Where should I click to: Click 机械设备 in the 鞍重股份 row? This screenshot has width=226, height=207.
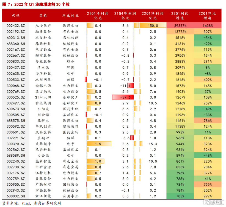(70, 55)
